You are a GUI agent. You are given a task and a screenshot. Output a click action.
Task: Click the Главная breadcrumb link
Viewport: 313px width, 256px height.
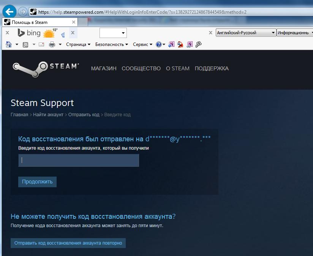[x=19, y=115]
